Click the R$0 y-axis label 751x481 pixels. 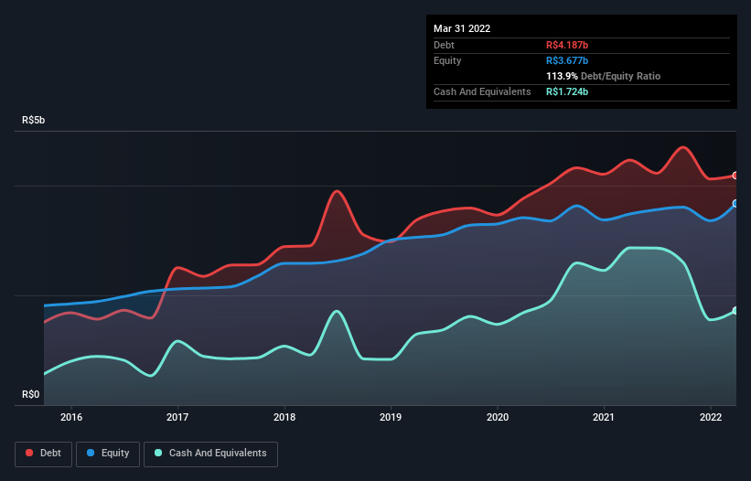tap(31, 394)
